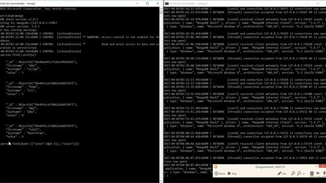Click scroll up arrow of mongo window
326x183 pixels.
coord(161,9)
